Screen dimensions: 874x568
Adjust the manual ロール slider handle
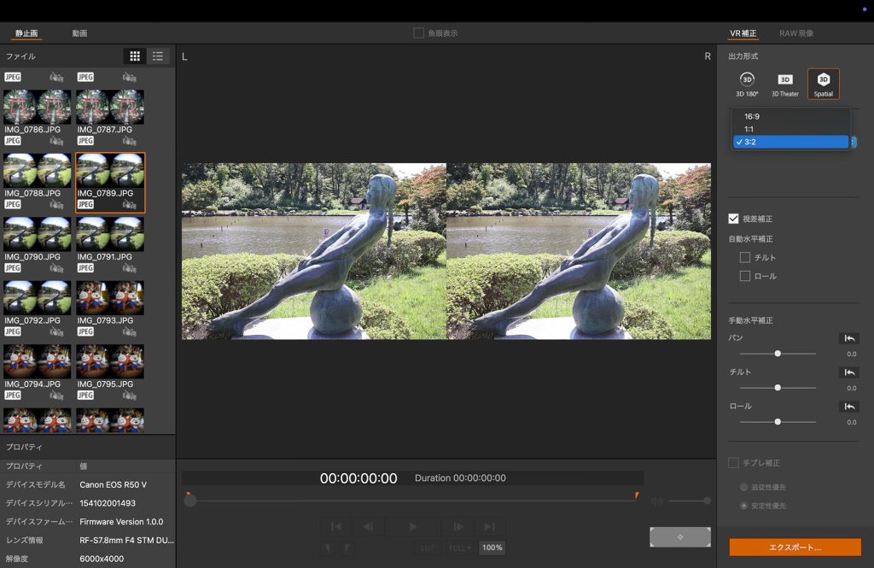(x=778, y=421)
